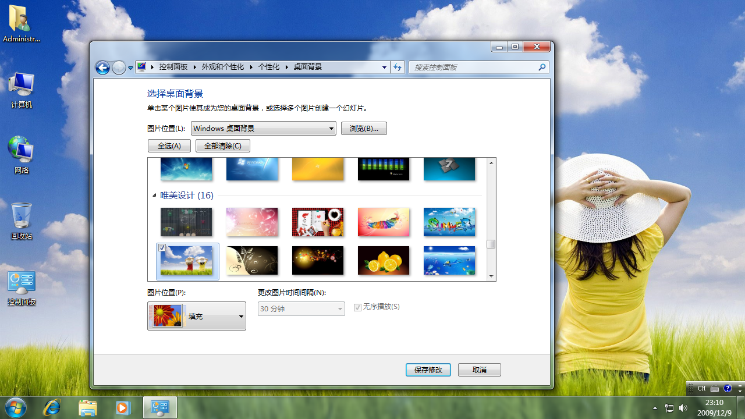
Task: Select the green equalizer bars wallpaper
Action: (384, 169)
